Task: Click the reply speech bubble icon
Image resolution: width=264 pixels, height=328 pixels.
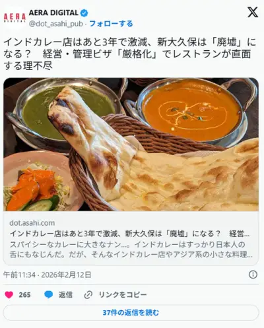Action: [49, 295]
